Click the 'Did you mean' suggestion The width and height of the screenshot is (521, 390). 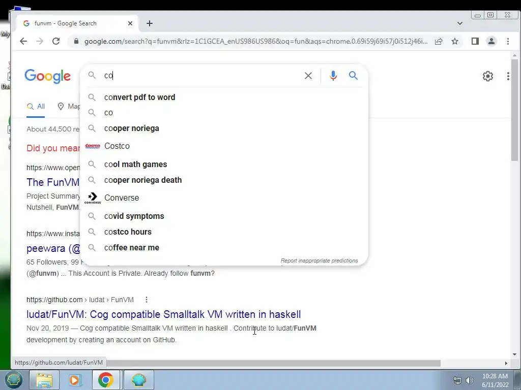coord(53,148)
